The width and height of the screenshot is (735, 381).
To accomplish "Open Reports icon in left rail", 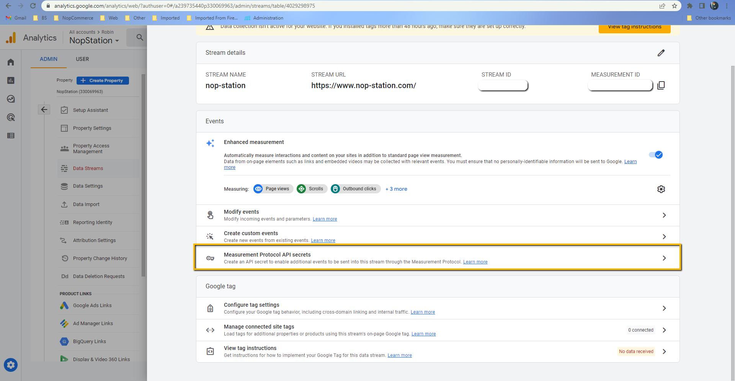I will click(11, 80).
